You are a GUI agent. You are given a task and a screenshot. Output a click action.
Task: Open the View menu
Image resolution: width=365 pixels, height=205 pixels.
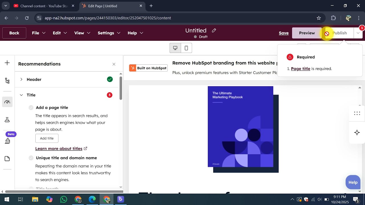click(x=82, y=33)
